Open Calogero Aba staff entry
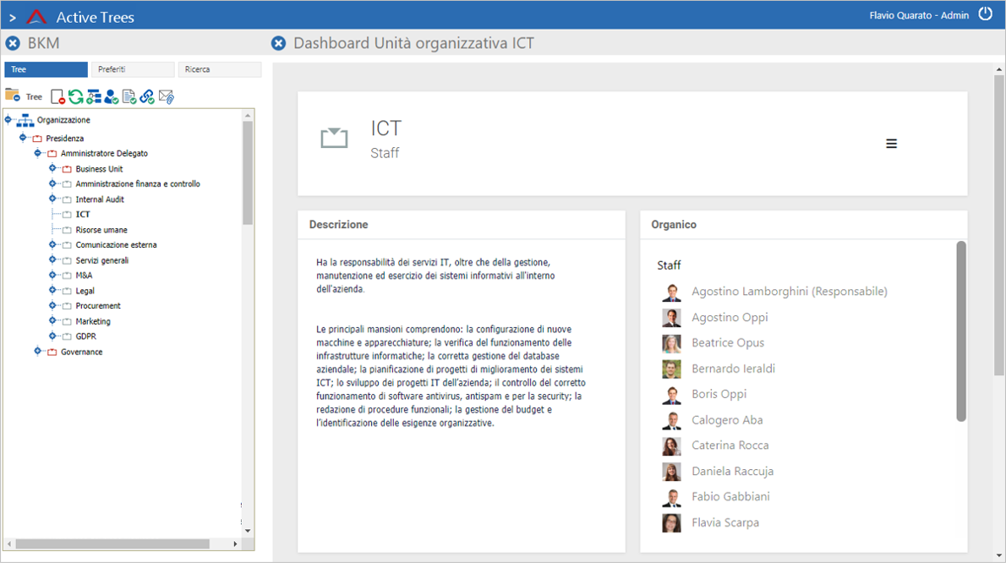Image resolution: width=1006 pixels, height=563 pixels. coord(727,420)
